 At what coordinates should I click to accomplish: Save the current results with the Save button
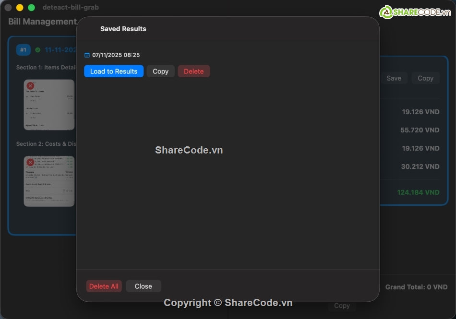coord(394,78)
